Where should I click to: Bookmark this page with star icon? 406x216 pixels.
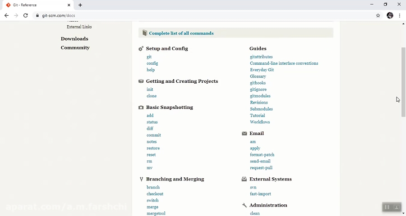click(x=378, y=15)
